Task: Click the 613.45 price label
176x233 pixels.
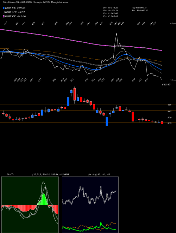Action: tap(166, 85)
